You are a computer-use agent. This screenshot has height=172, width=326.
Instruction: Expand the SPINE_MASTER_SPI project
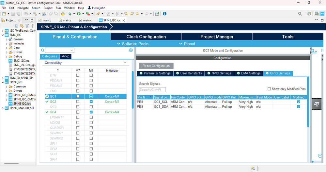click(x=3, y=108)
